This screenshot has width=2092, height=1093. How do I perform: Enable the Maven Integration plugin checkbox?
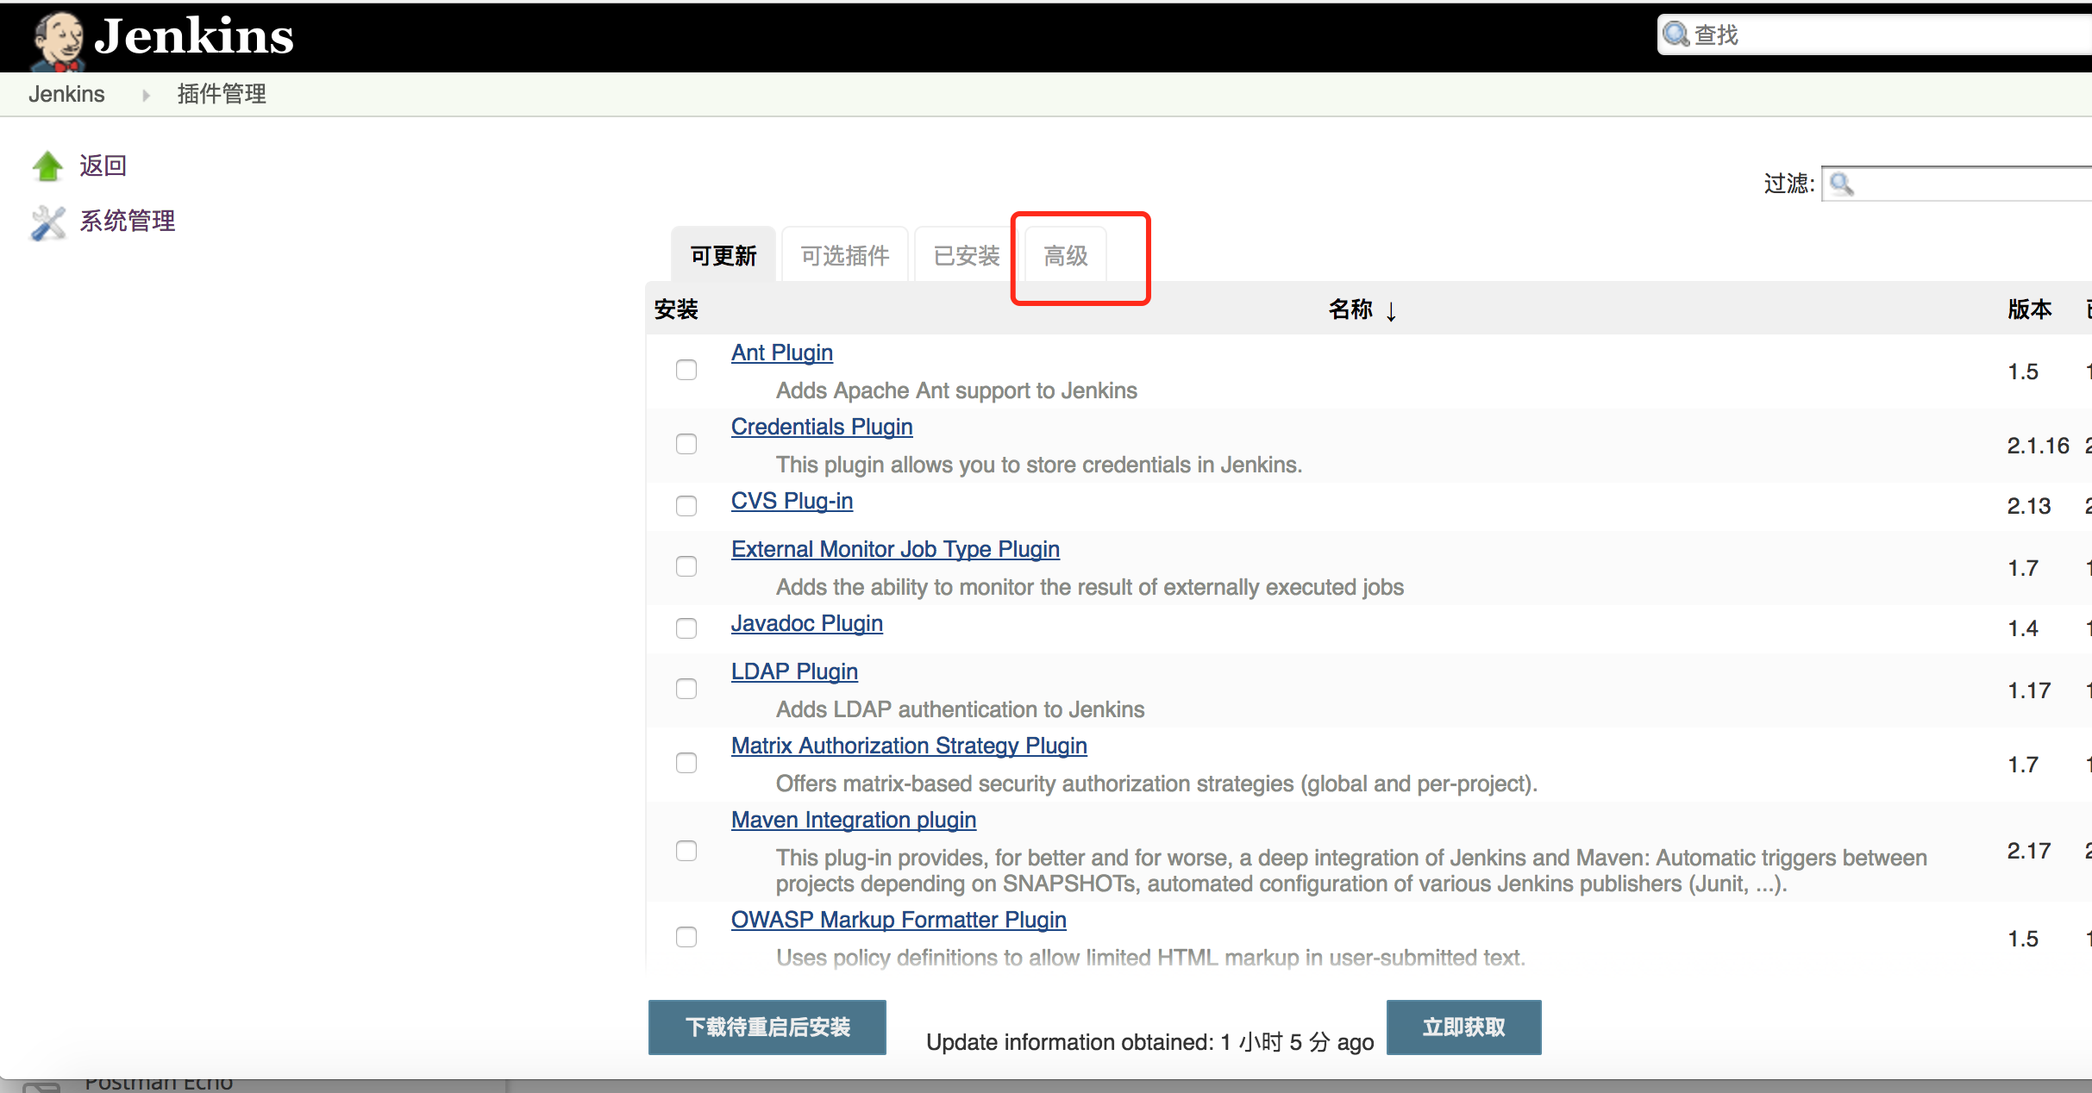[686, 851]
